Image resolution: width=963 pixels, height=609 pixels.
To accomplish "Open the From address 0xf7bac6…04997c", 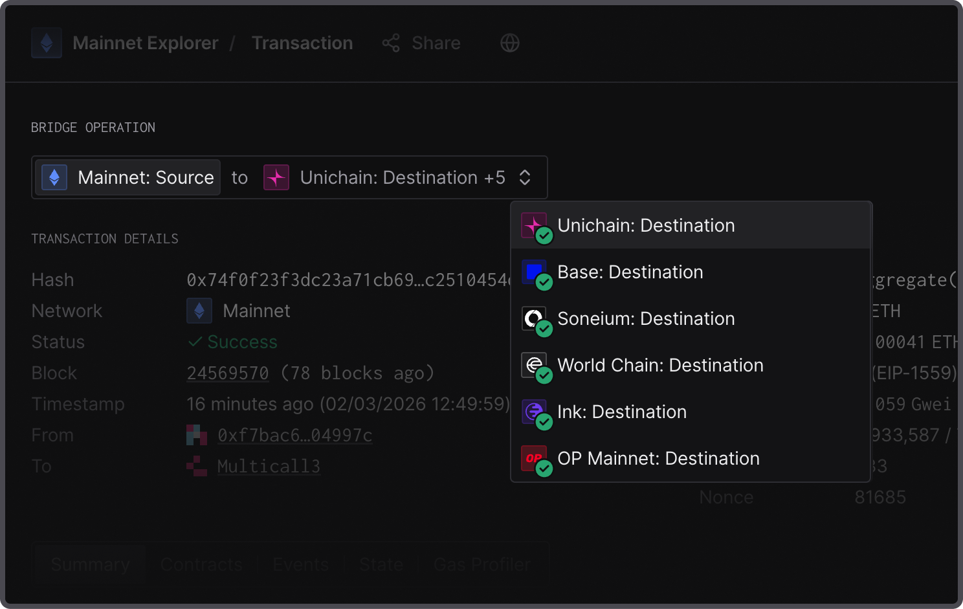I will point(295,435).
